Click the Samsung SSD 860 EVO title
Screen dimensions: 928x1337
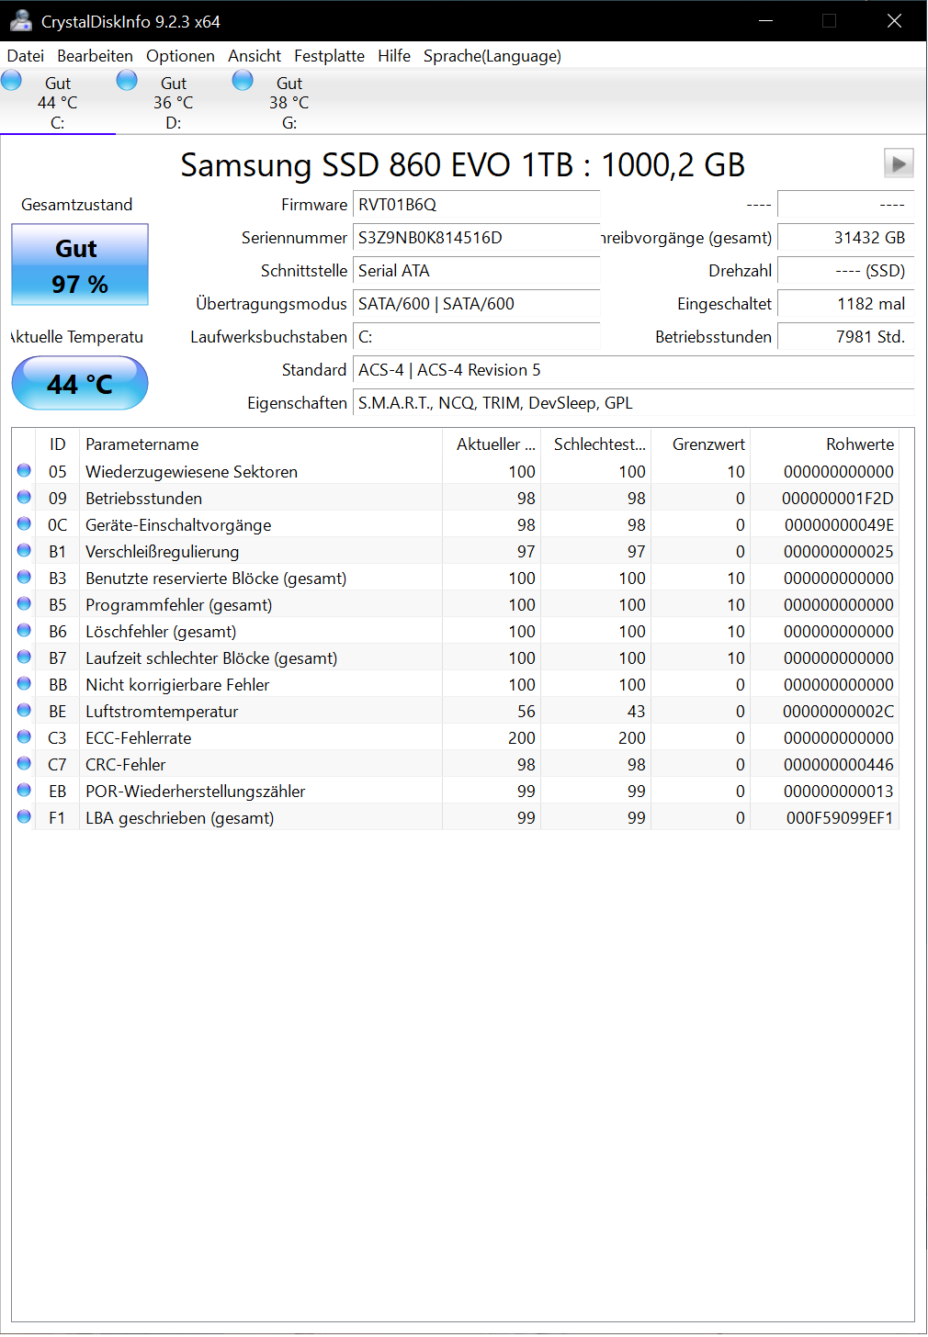pyautogui.click(x=463, y=164)
